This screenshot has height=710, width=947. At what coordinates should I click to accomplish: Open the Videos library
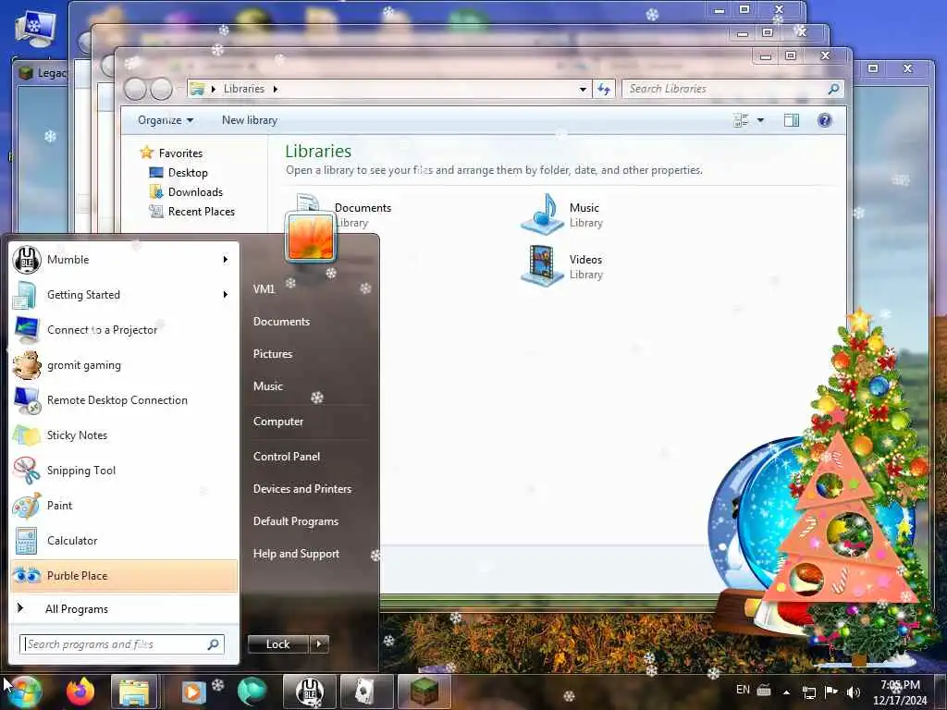pyautogui.click(x=562, y=266)
